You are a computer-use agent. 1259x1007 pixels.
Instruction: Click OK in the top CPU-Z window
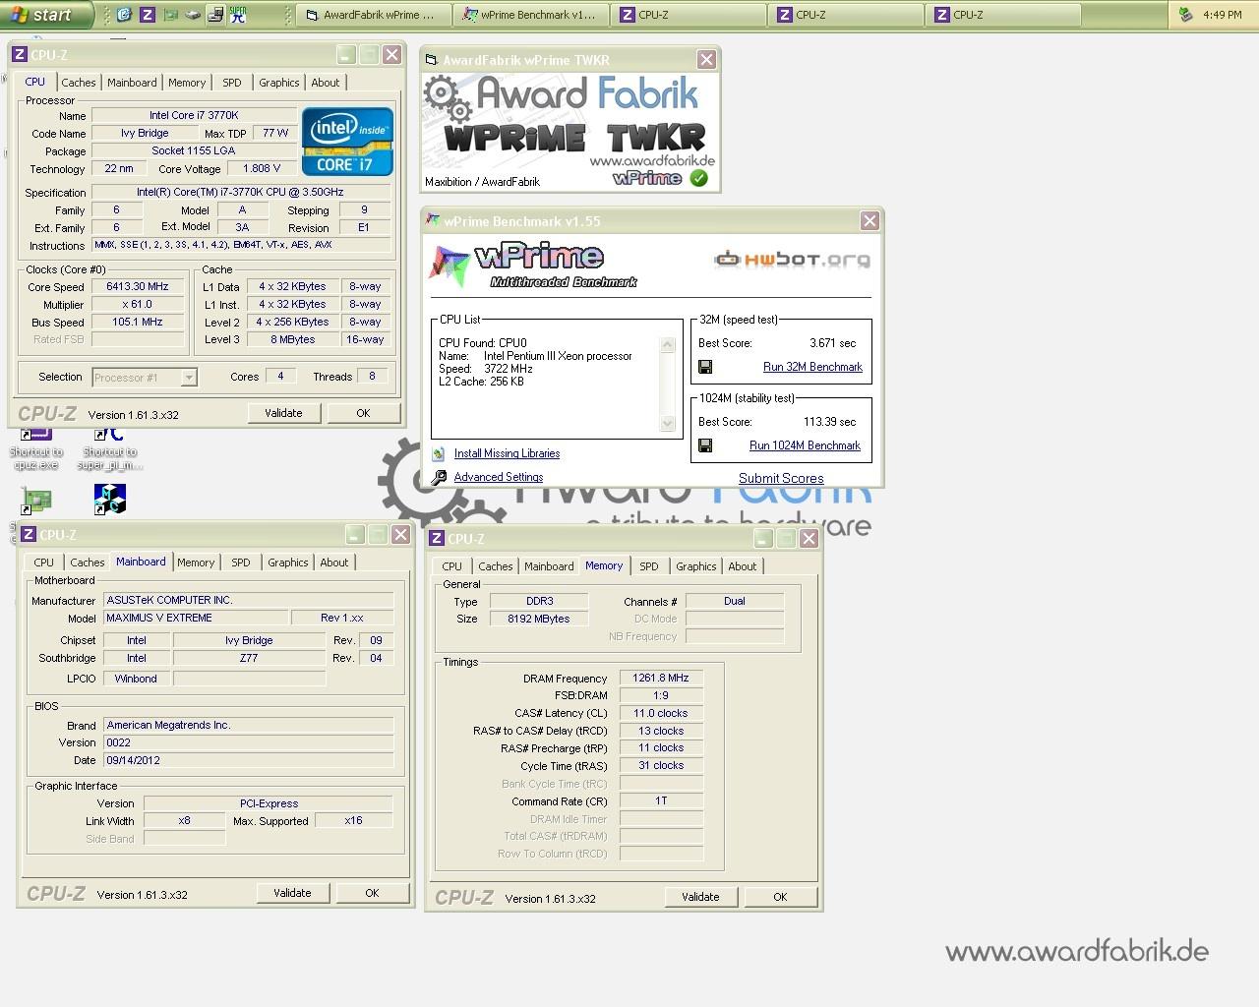coord(363,413)
